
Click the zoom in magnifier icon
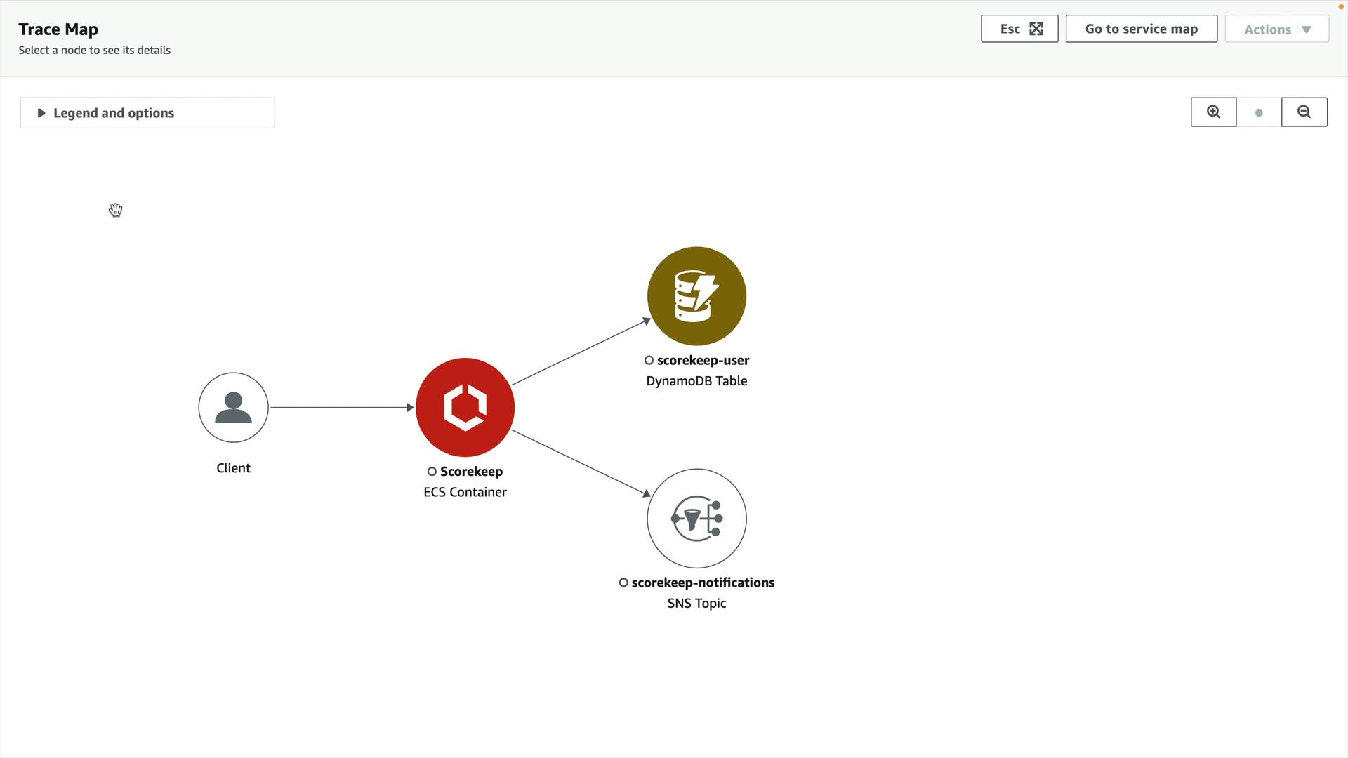[1213, 112]
